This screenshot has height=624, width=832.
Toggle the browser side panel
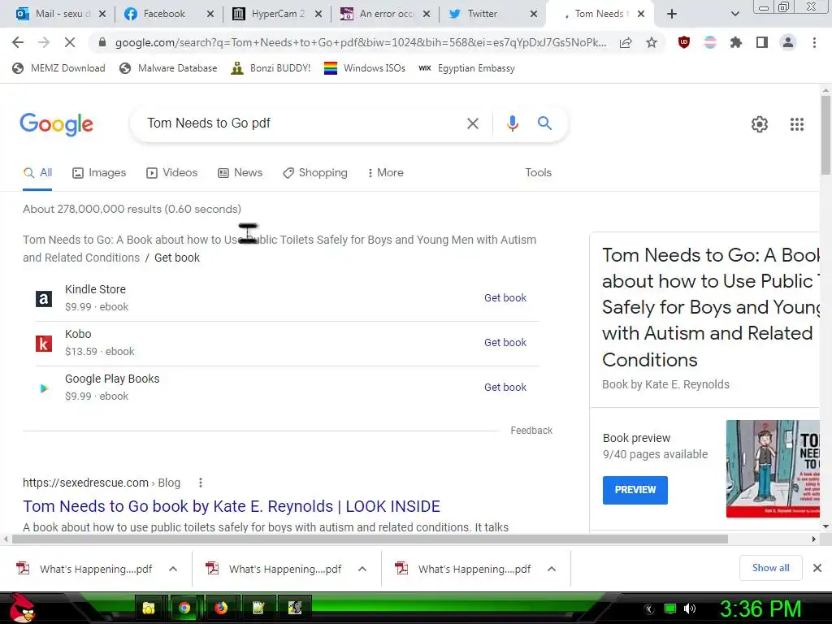pos(762,42)
